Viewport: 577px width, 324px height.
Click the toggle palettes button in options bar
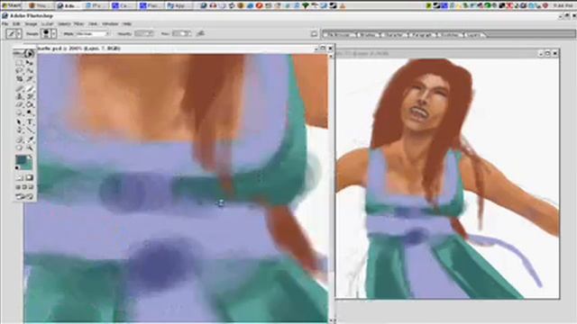point(314,34)
